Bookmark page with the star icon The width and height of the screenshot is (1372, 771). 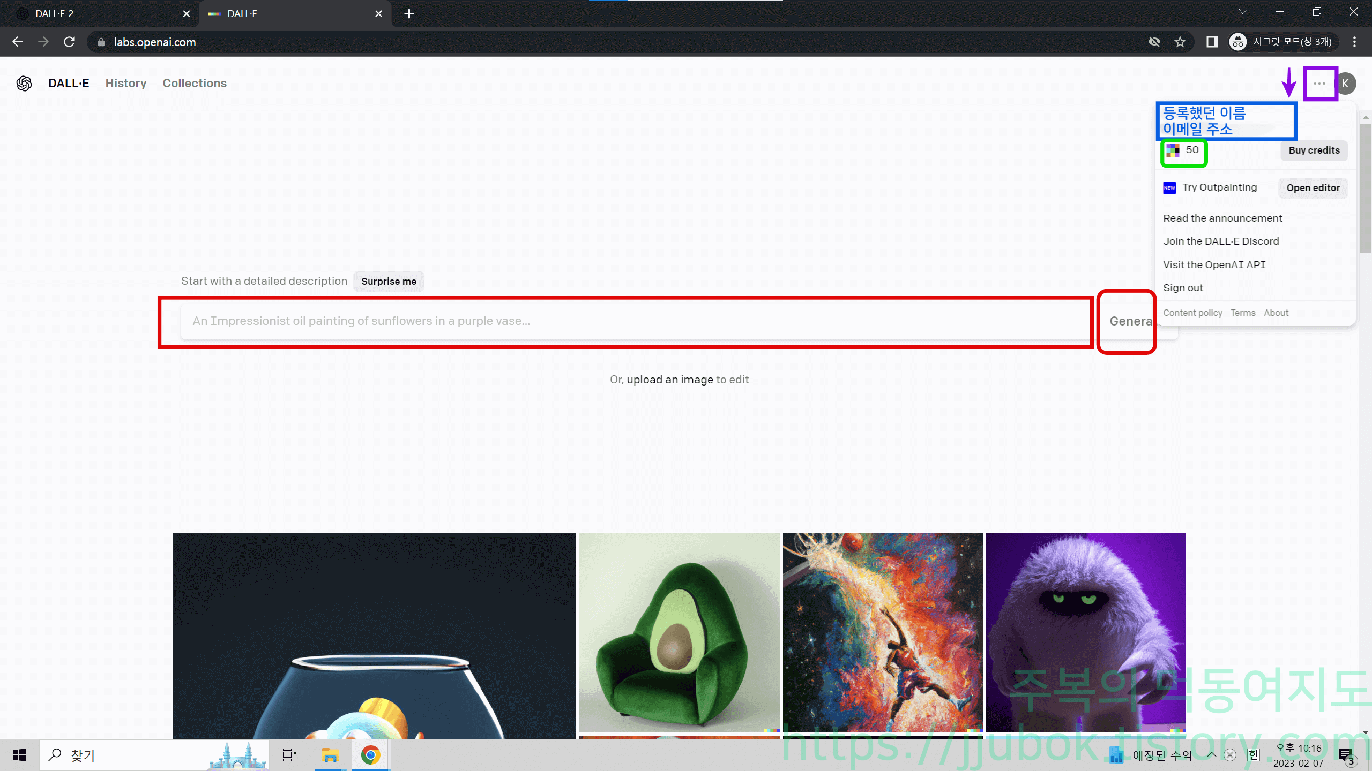[1180, 42]
